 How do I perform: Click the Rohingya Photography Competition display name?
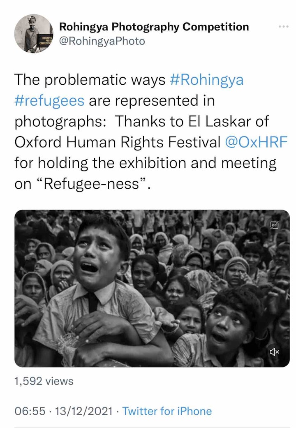coord(154,27)
